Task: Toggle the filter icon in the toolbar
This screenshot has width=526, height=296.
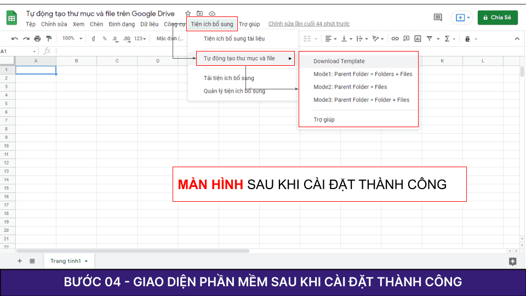Action: [430, 39]
